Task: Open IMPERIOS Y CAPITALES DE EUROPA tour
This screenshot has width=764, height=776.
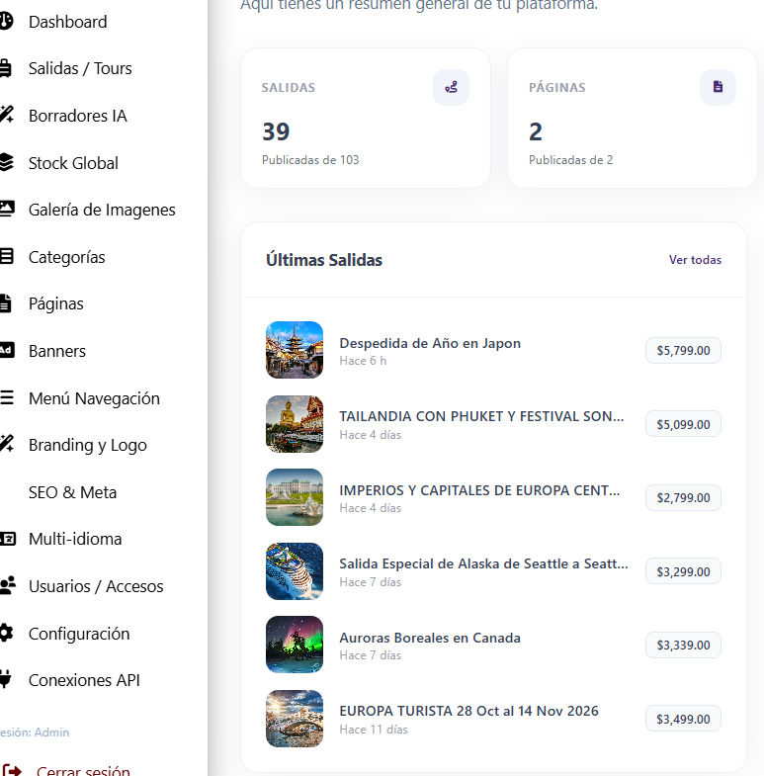Action: click(x=479, y=490)
